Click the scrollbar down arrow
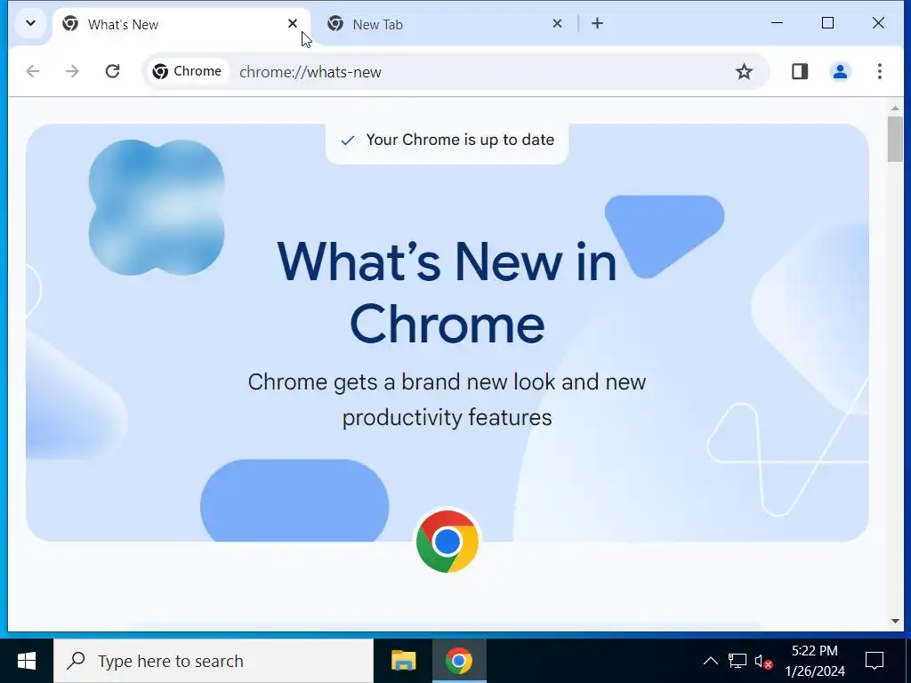The image size is (911, 683). [x=895, y=621]
